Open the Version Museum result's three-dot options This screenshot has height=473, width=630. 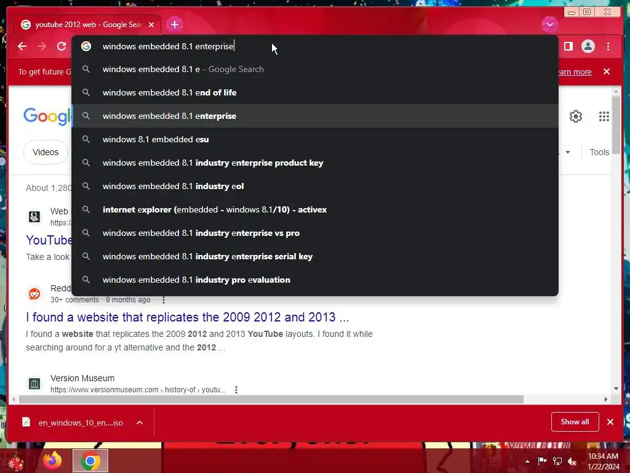[x=236, y=390]
